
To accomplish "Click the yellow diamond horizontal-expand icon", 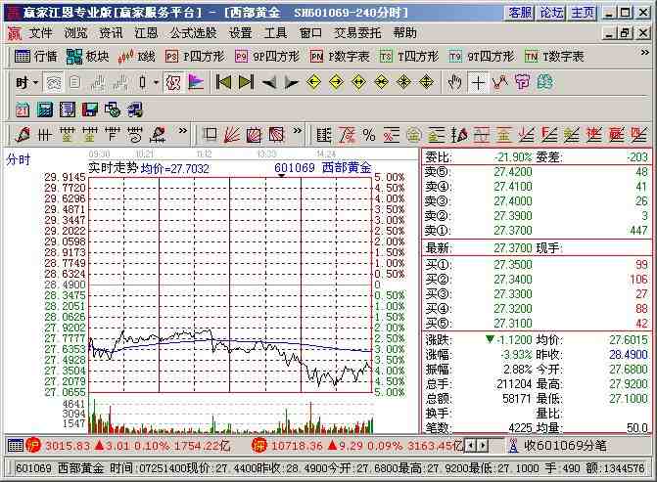I will point(359,82).
